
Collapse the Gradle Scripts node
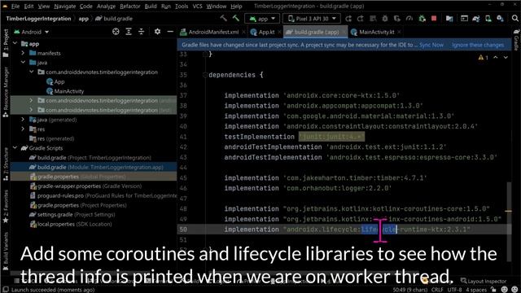point(15,148)
